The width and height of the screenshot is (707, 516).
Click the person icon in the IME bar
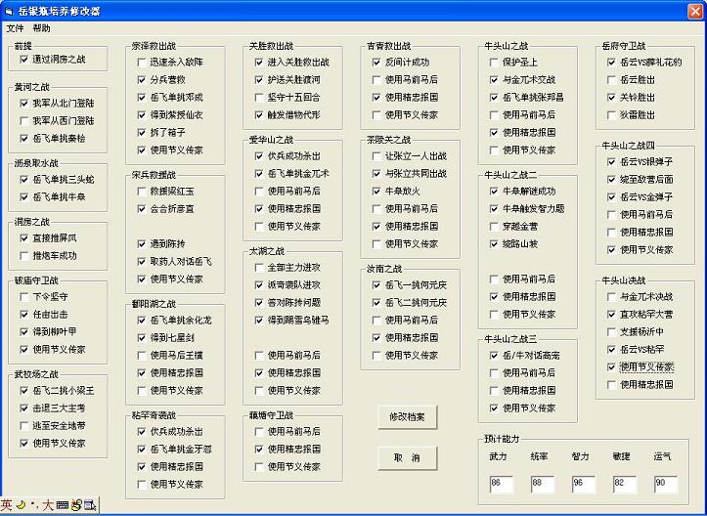point(75,504)
